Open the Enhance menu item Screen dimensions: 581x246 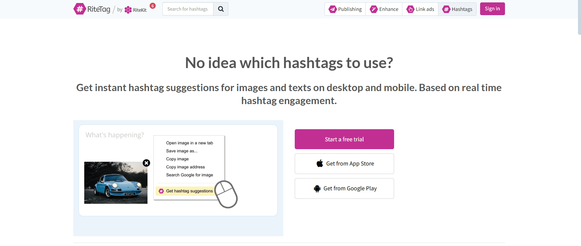pyautogui.click(x=384, y=9)
